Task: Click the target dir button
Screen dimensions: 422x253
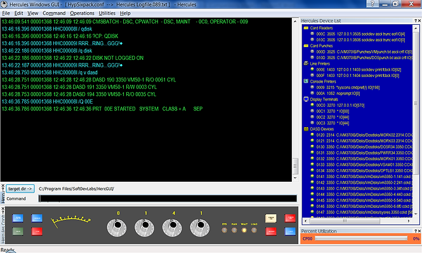Action: [x=20, y=189]
